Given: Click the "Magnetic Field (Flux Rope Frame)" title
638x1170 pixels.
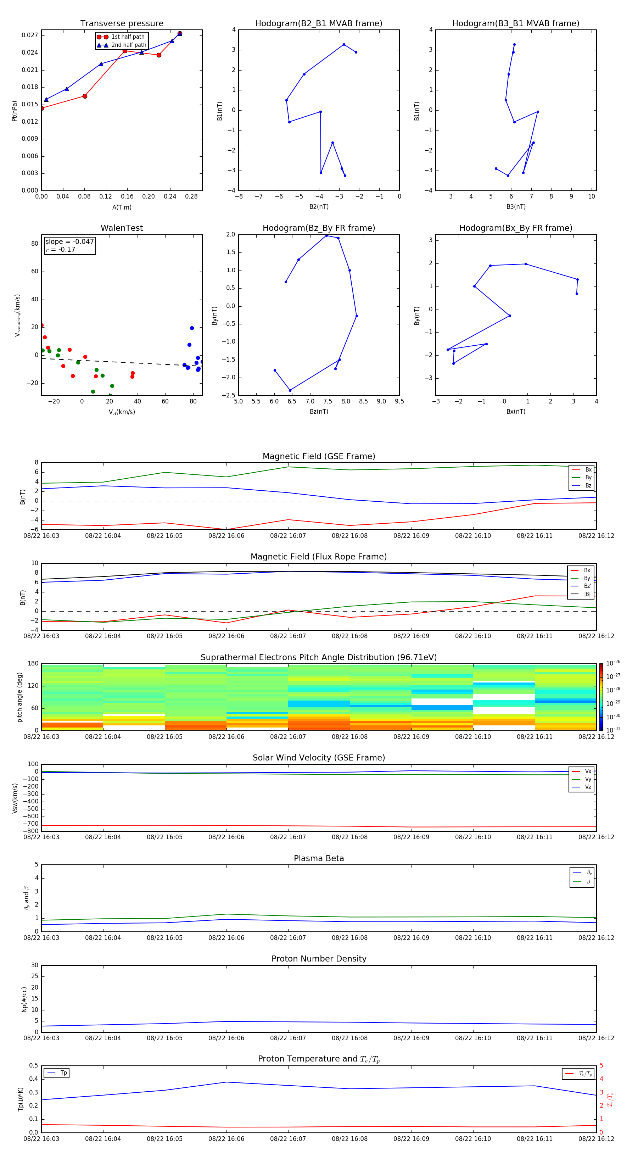Looking at the screenshot, I should click(x=319, y=557).
